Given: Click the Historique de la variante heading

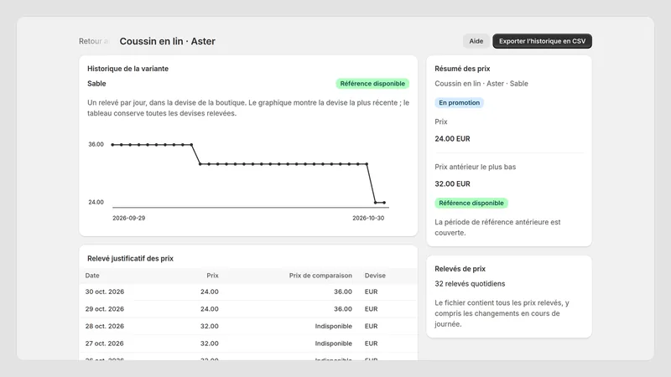Looking at the screenshot, I should [127, 69].
